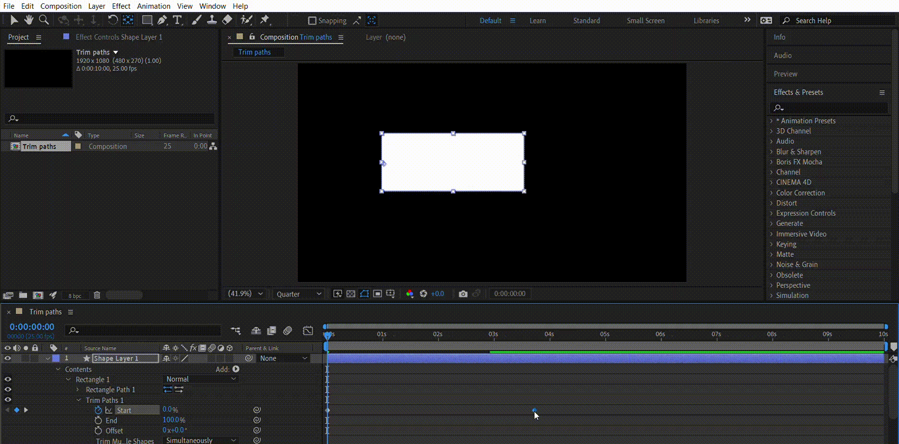Select the Pan Behind anchor point tool

128,20
